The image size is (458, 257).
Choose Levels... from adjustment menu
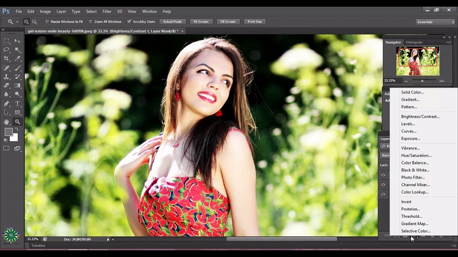pos(408,124)
